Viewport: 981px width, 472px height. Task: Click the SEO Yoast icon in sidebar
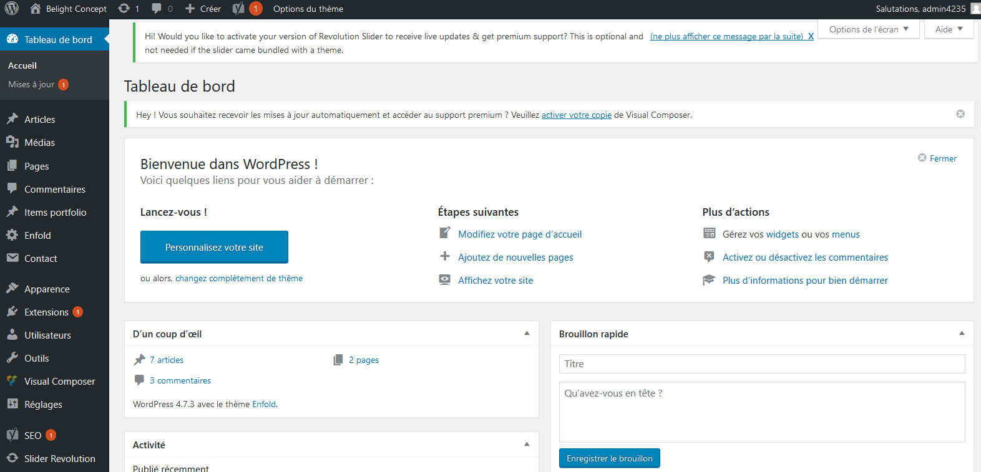click(x=12, y=435)
